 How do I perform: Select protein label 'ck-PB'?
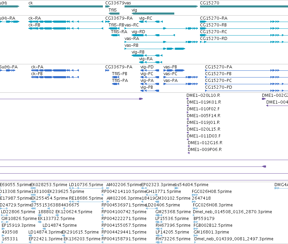pyautogui.click(x=37, y=74)
